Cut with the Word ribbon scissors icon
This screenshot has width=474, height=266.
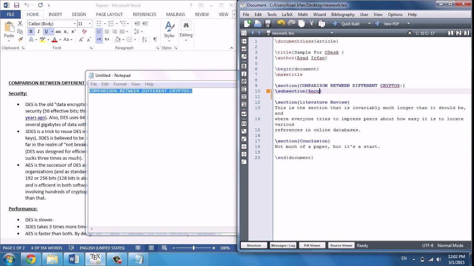[x=20, y=24]
